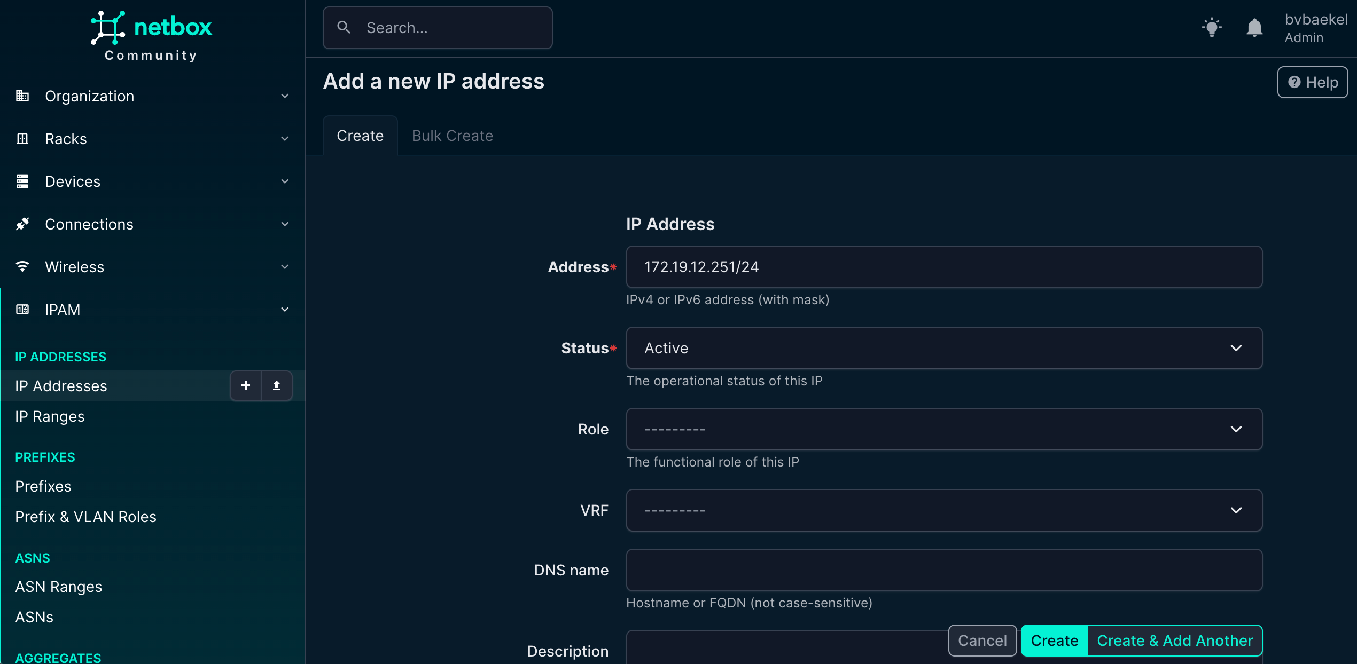1357x664 pixels.
Task: Click the Racks icon in sidebar
Action: click(x=22, y=139)
